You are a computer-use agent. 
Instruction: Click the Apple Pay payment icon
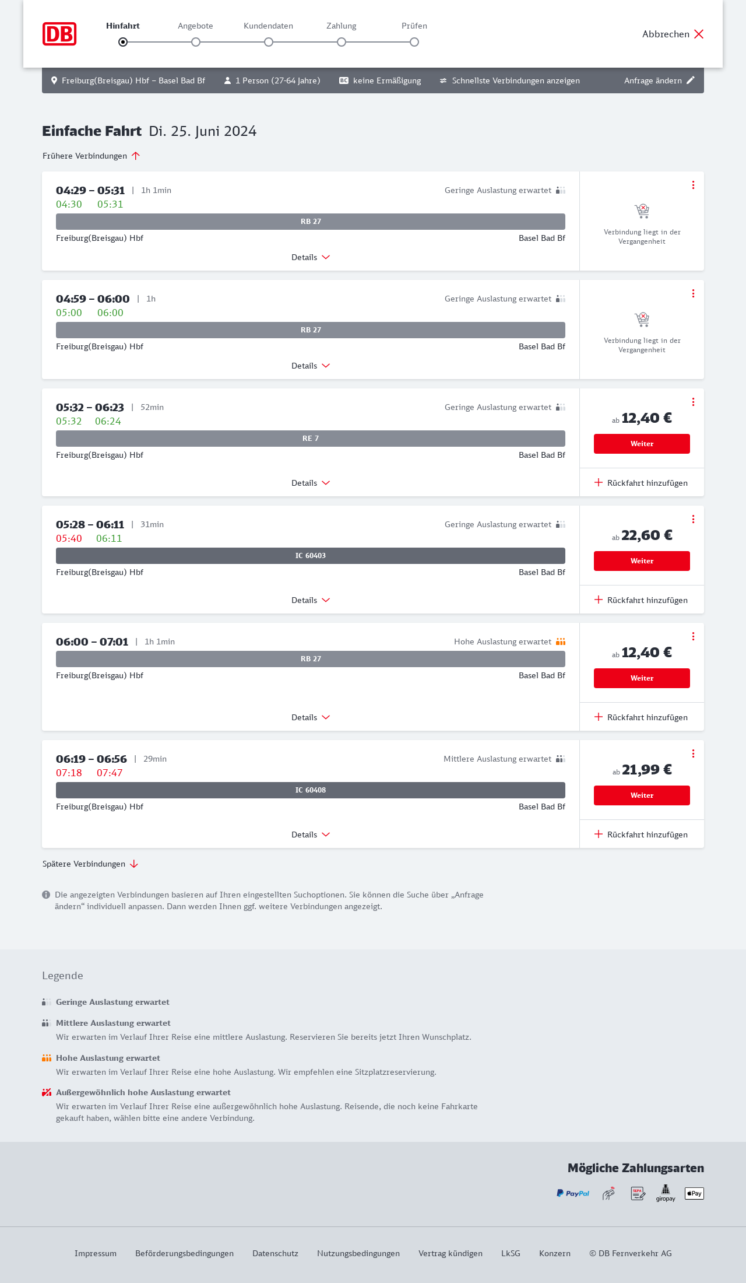tap(694, 1193)
